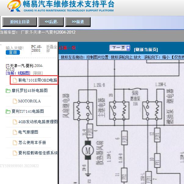Viewport: 184px width, 184px height.
Task: Click the folder icon of 摩托罗拉48针电路图
Action: tap(8, 91)
